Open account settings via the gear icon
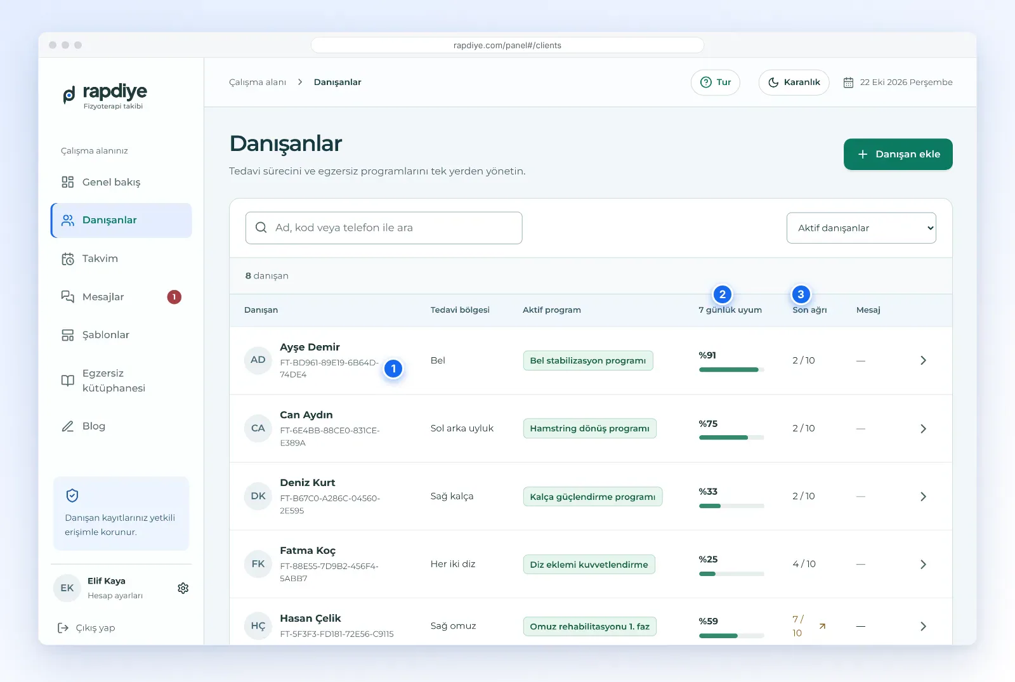Image resolution: width=1015 pixels, height=682 pixels. [183, 588]
